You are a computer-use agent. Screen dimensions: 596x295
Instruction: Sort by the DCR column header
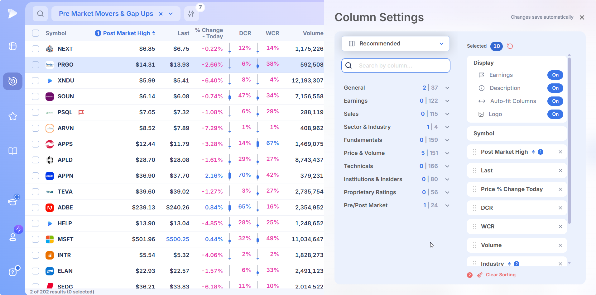tap(245, 33)
